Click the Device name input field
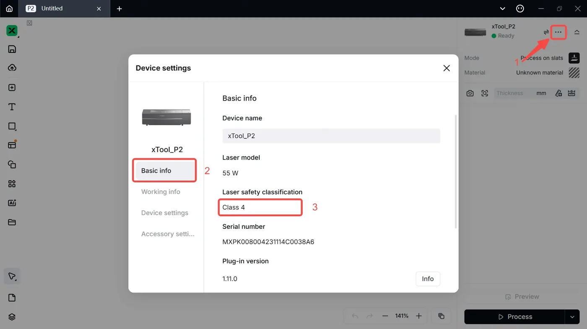Screen dimensions: 587x329 click(331, 136)
